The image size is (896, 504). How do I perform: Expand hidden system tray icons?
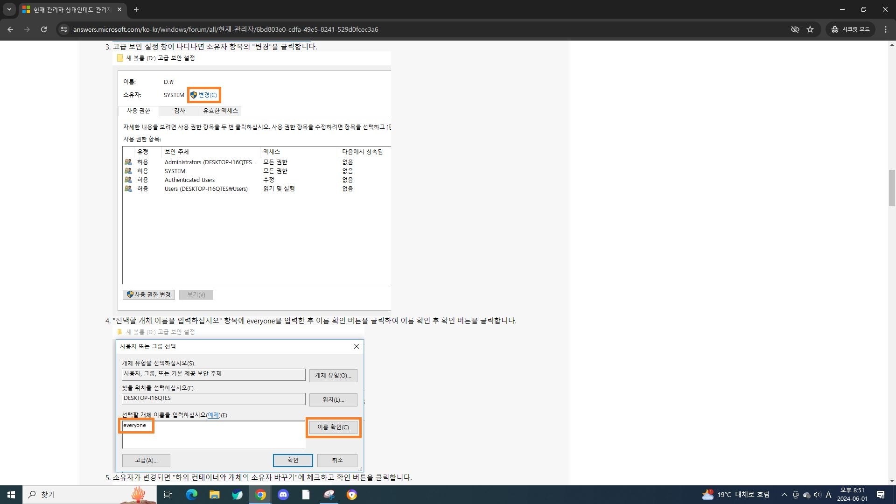tap(784, 495)
